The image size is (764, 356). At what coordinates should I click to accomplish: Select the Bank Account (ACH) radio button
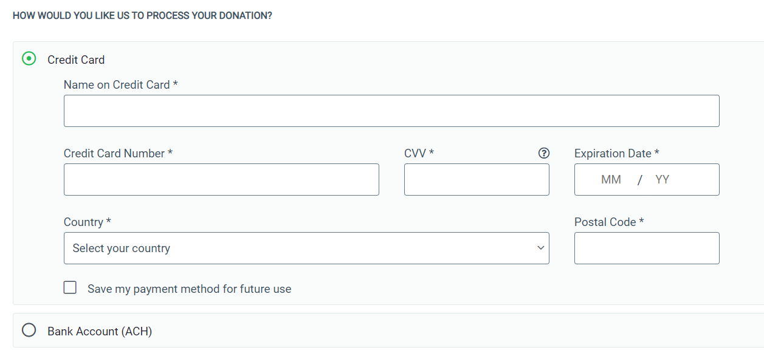tap(29, 330)
